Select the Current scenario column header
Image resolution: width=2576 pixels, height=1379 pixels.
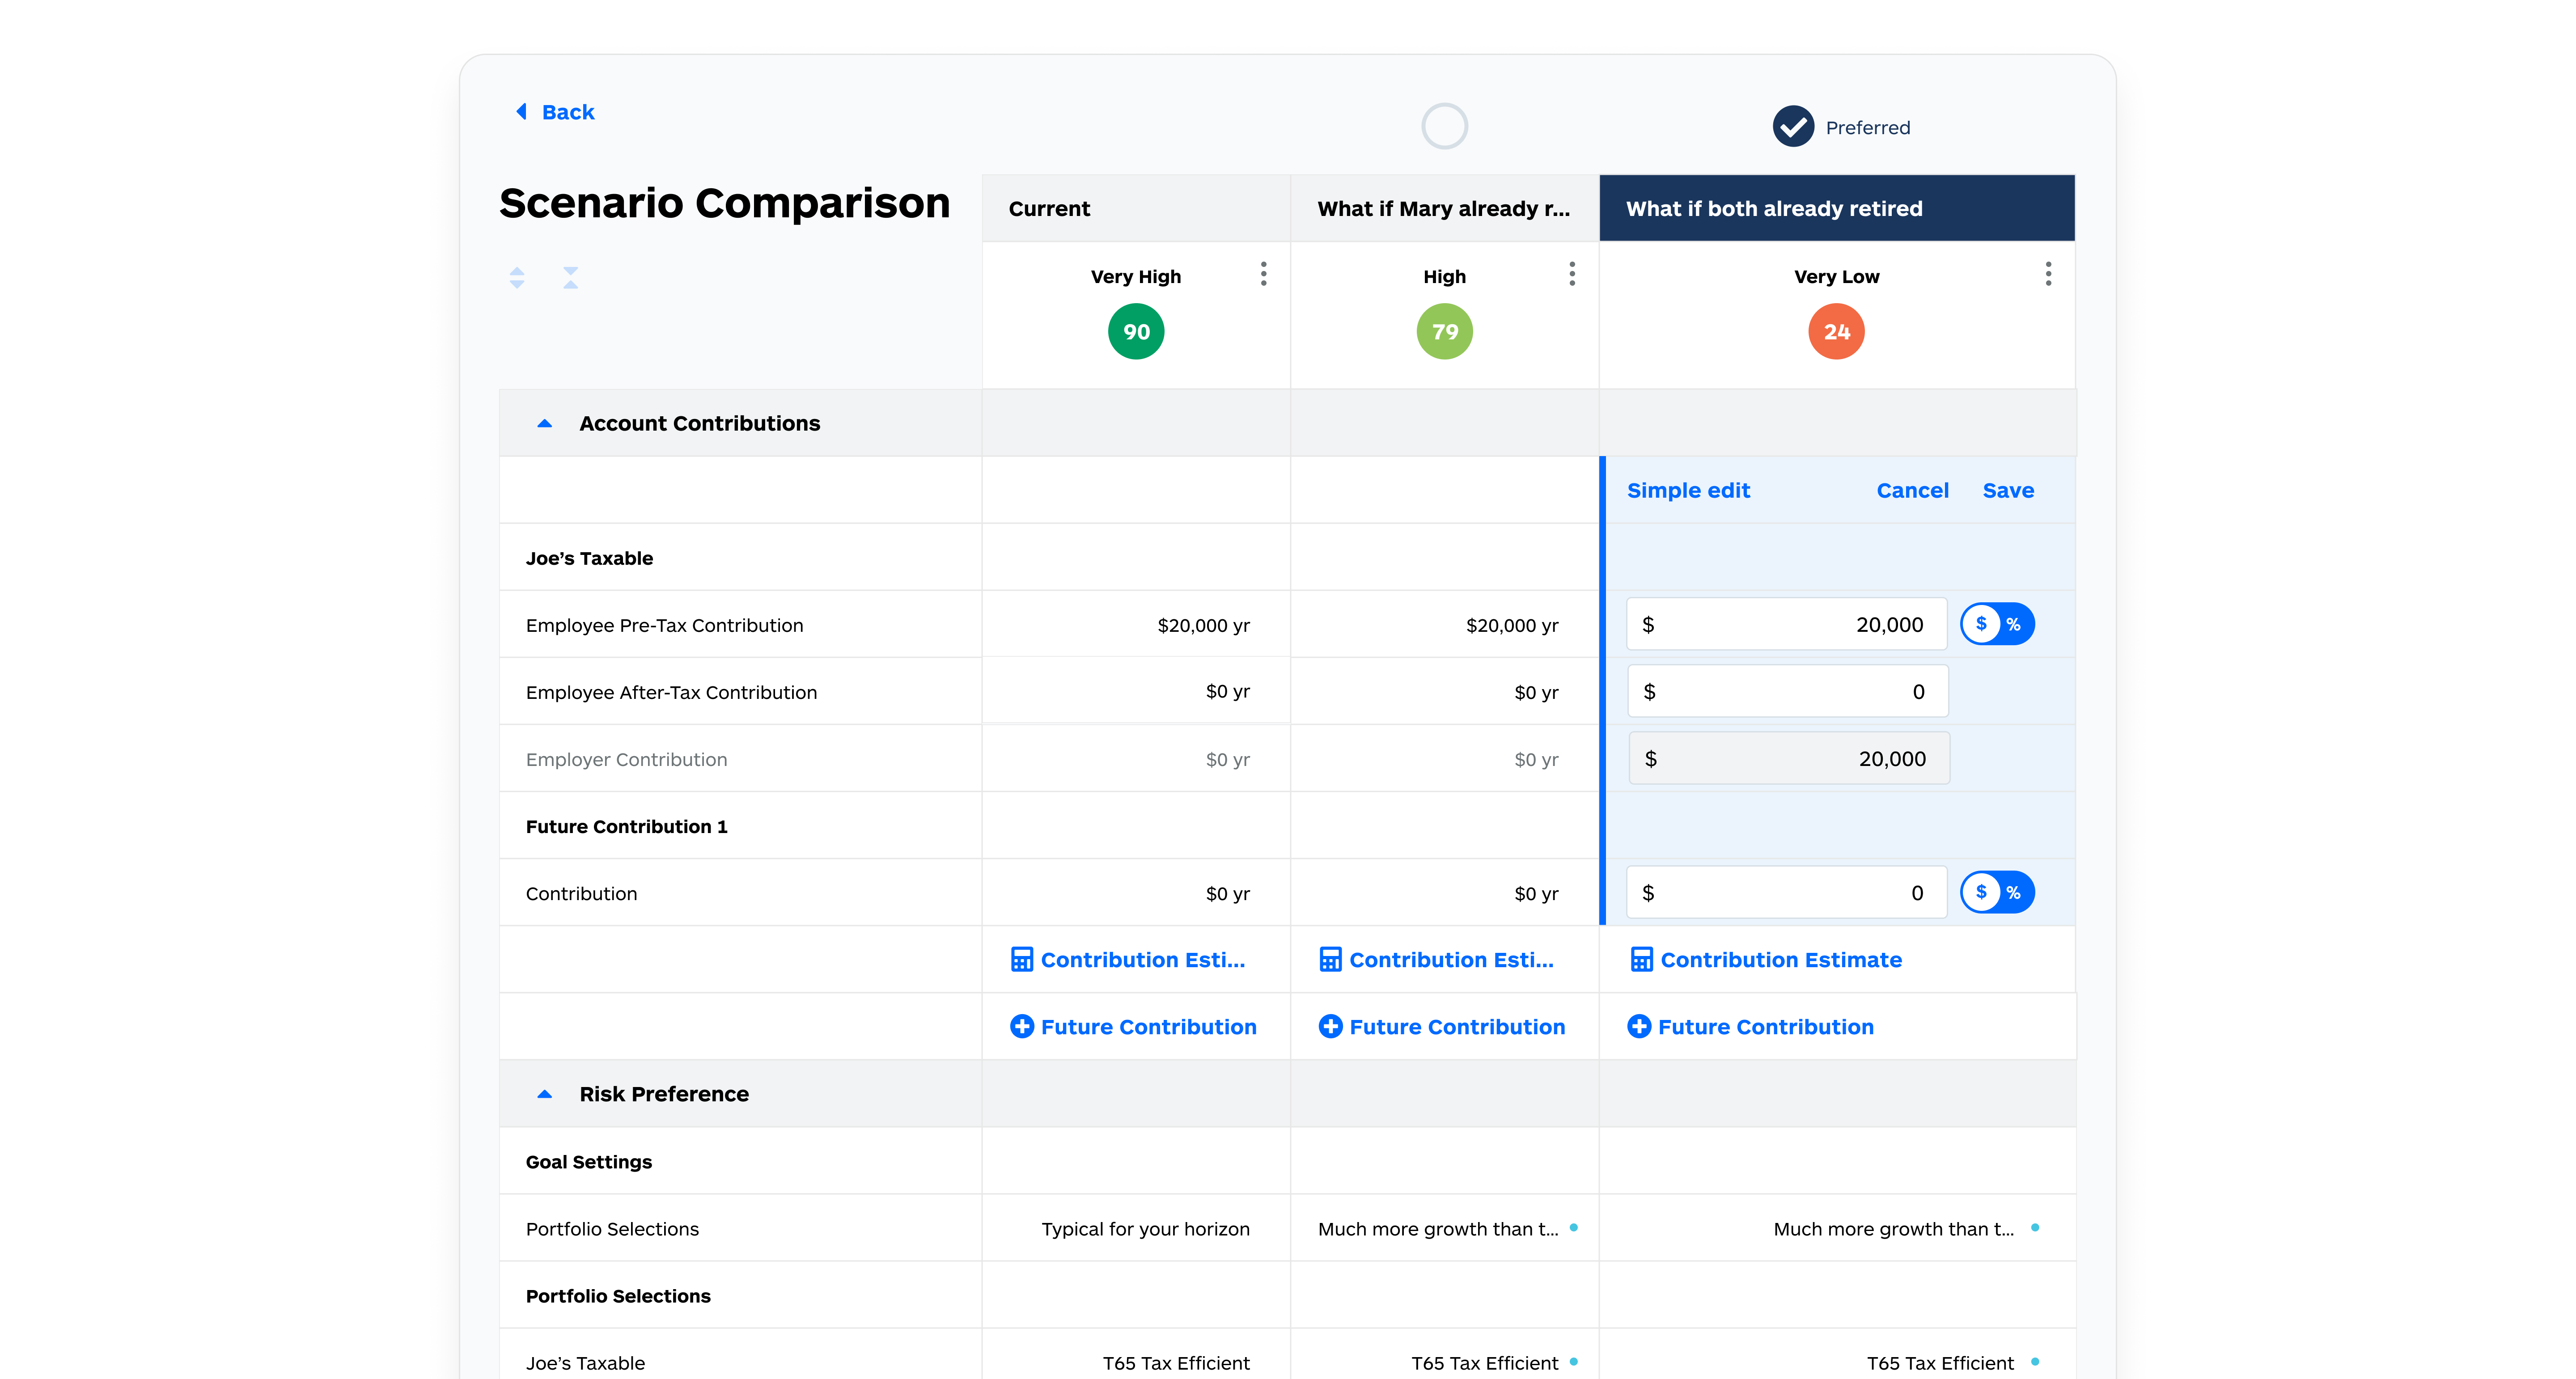(x=1136, y=208)
